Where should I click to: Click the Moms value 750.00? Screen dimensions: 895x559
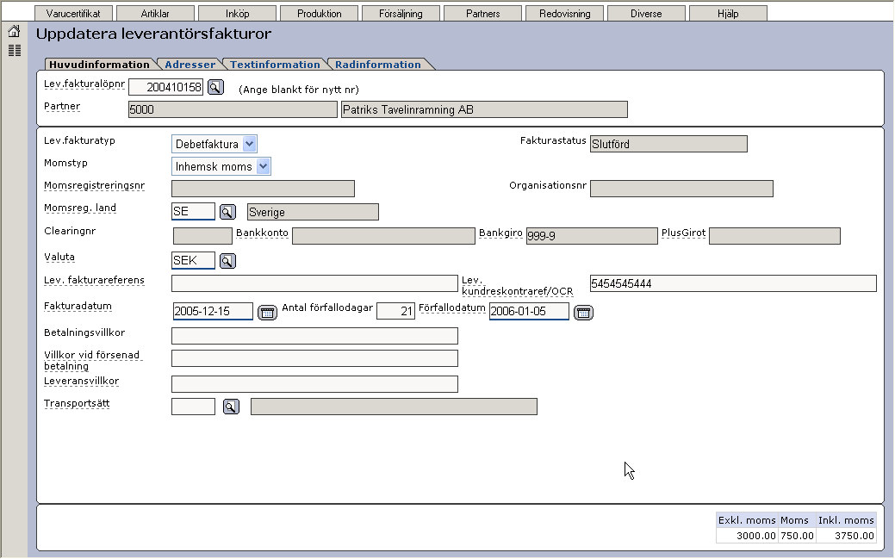pos(797,536)
